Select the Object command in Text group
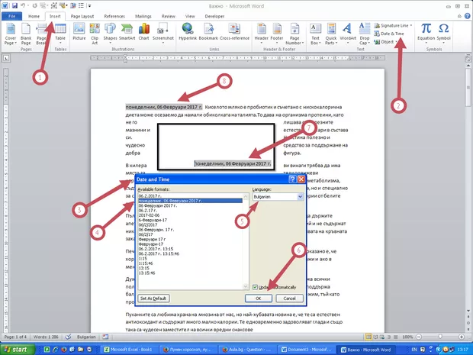The height and width of the screenshot is (355, 473). point(386,42)
